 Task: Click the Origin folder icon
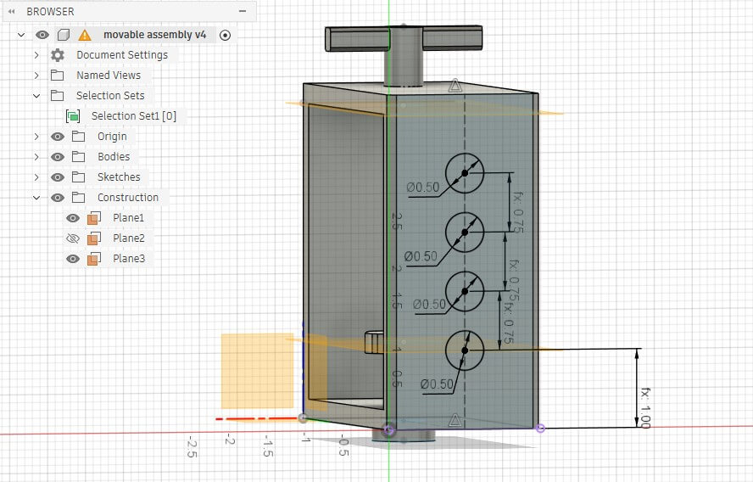(78, 136)
